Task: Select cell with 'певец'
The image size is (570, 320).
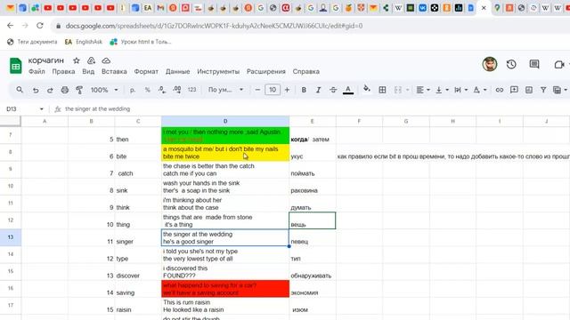Action: point(313,237)
